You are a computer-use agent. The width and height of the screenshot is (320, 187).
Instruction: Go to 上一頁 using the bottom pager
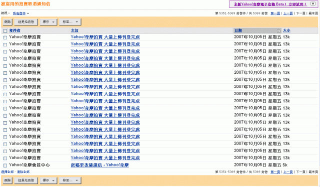pyautogui.click(x=288, y=172)
